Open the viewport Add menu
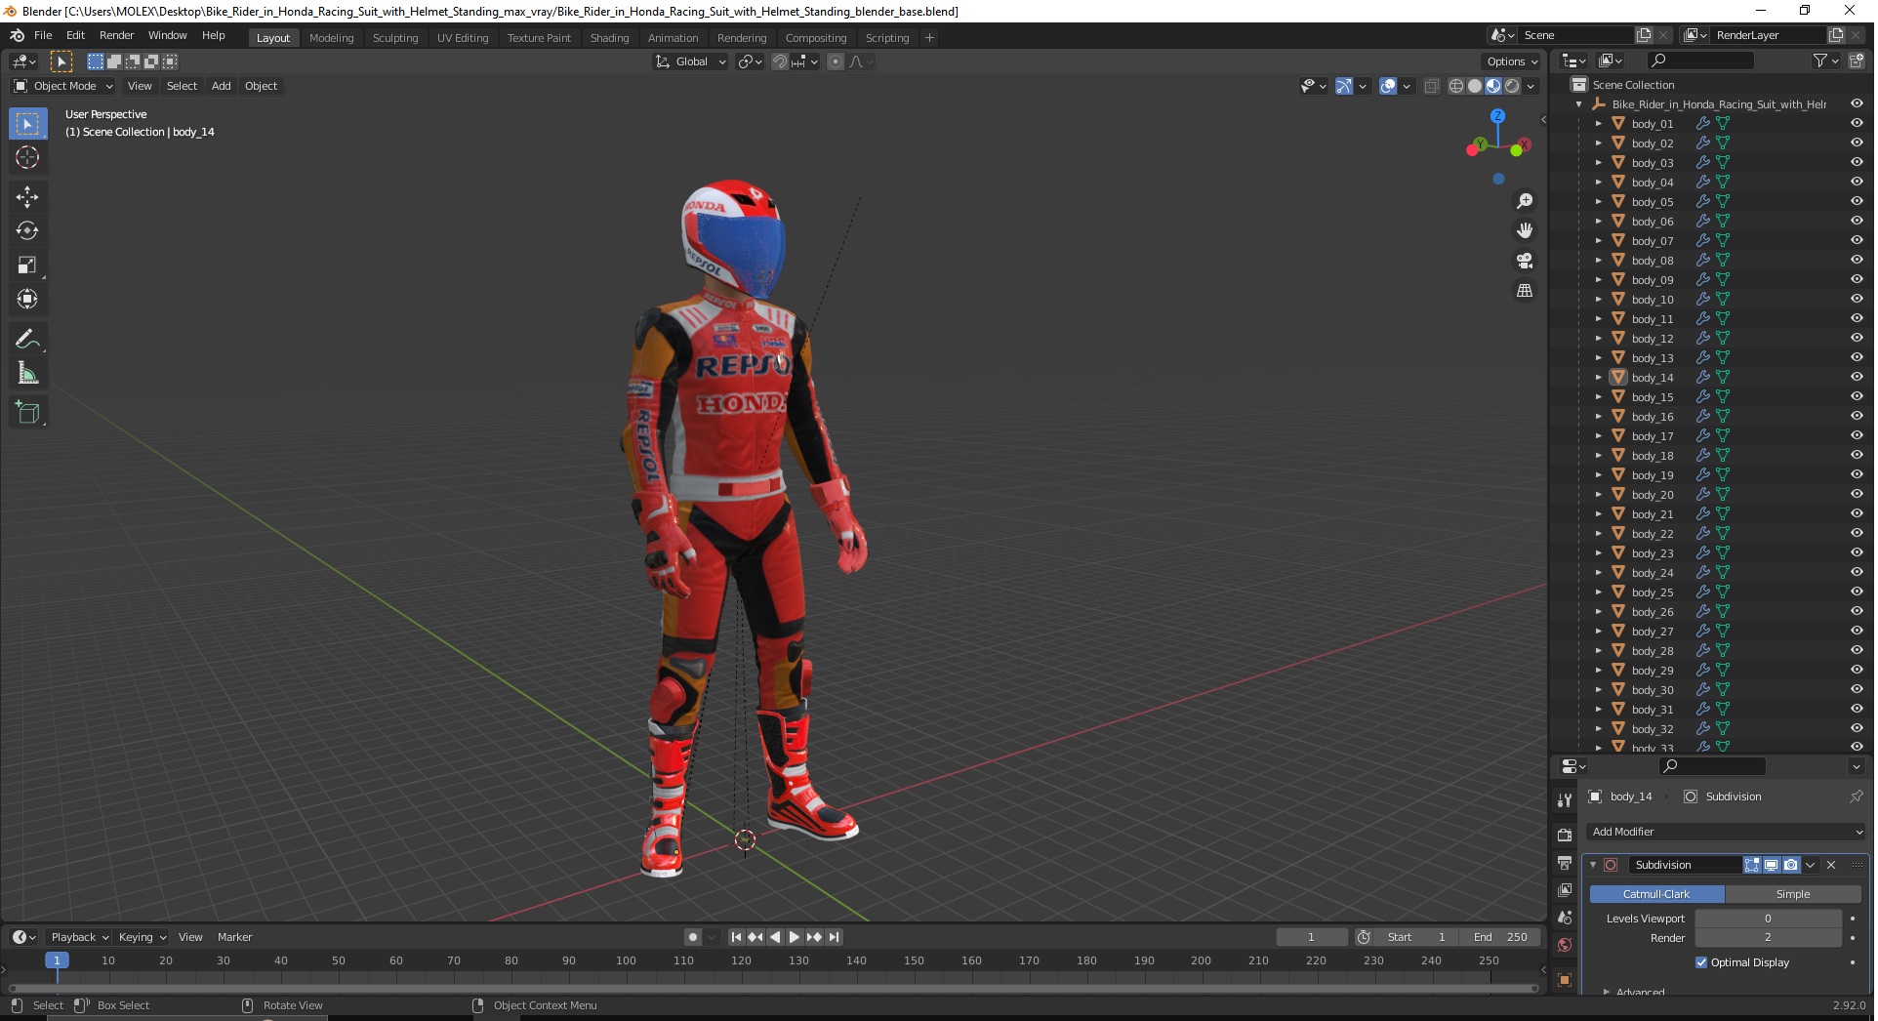This screenshot has height=1021, width=1878. click(x=222, y=86)
